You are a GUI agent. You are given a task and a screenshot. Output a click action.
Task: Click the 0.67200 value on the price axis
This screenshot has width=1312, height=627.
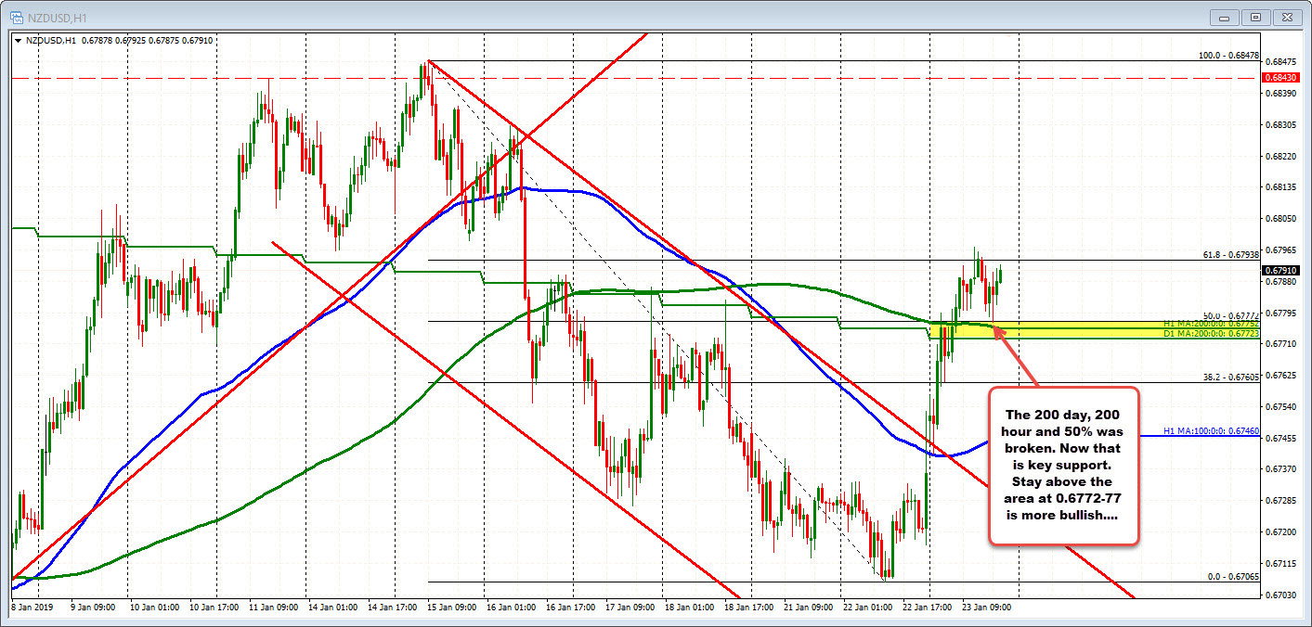click(x=1282, y=531)
